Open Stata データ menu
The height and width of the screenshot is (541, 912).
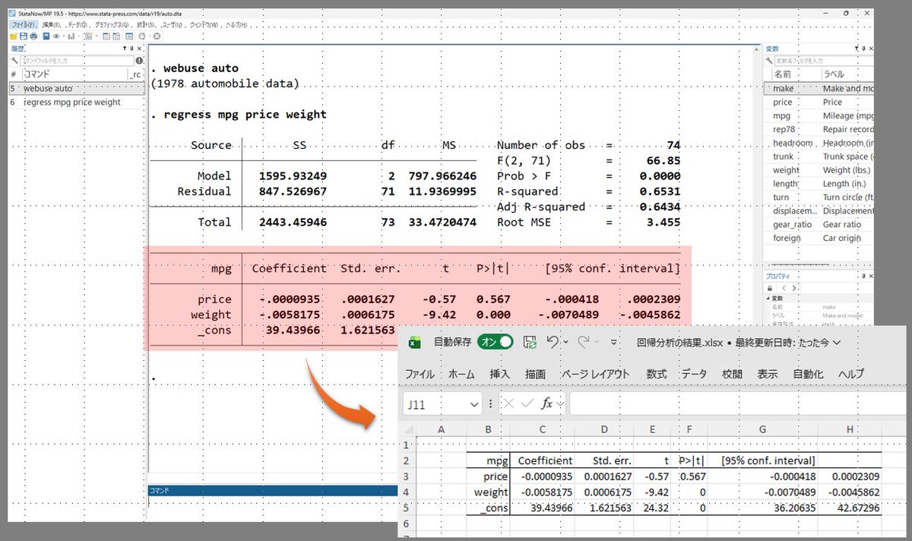[x=77, y=25]
